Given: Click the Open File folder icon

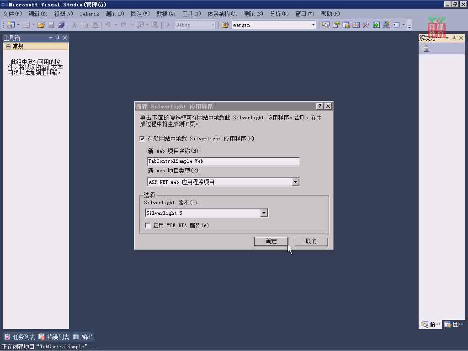Looking at the screenshot, I should tap(41, 25).
